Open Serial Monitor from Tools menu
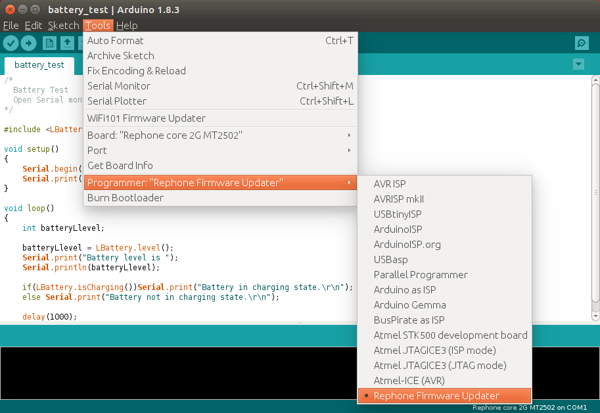The height and width of the screenshot is (413, 600). (x=220, y=86)
